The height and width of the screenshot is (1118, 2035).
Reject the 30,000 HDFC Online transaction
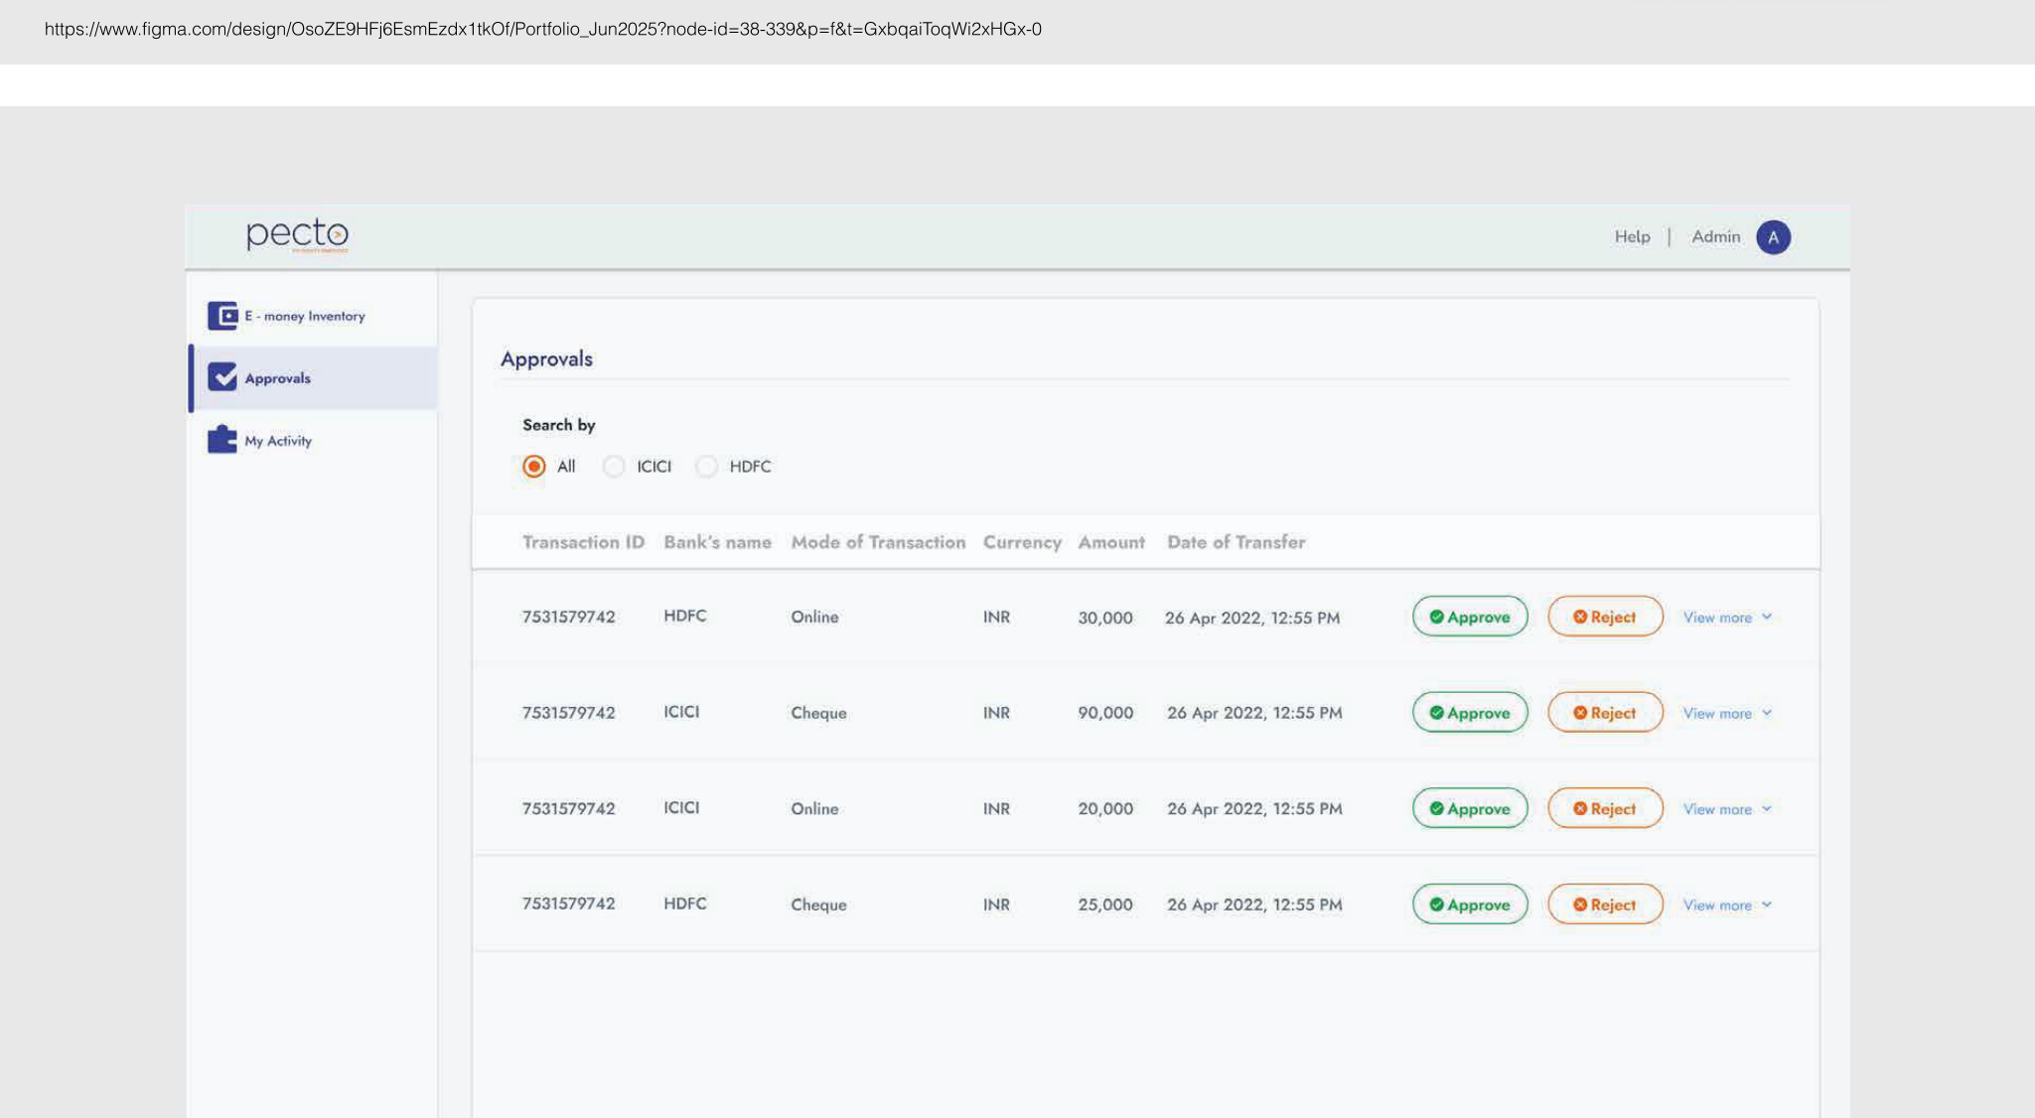point(1605,617)
